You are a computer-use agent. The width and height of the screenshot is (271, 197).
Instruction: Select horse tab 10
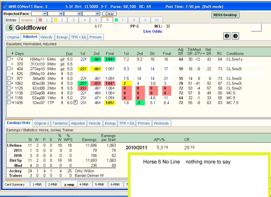point(157,20)
